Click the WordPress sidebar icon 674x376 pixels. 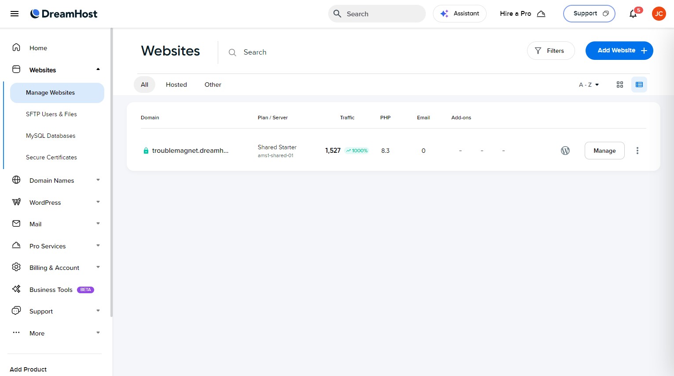[16, 202]
